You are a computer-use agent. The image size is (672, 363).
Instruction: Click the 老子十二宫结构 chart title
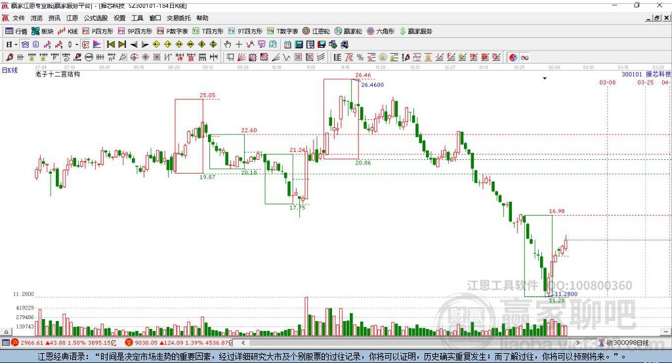click(x=58, y=74)
